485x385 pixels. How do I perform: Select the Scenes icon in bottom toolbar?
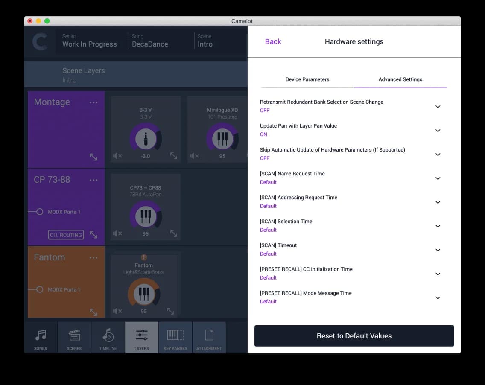tap(74, 337)
